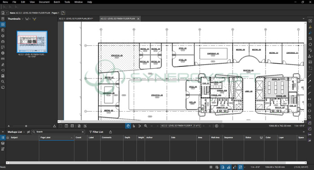Click the thumbnail size slider handle
314x170 pixels.
(x=26, y=126)
